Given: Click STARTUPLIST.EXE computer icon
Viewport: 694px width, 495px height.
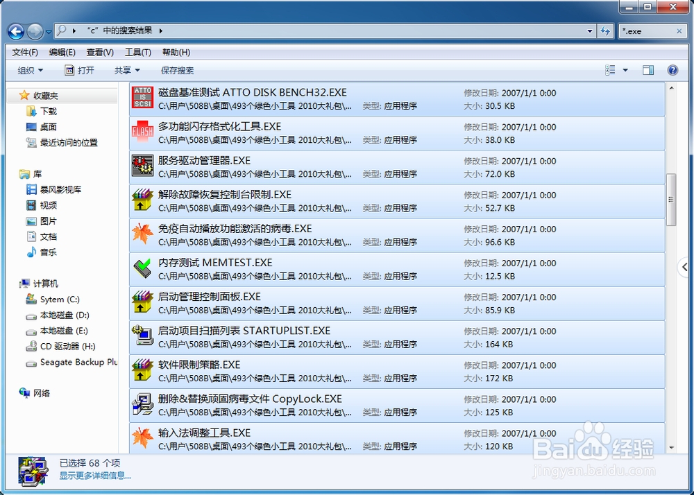Looking at the screenshot, I should [x=142, y=336].
